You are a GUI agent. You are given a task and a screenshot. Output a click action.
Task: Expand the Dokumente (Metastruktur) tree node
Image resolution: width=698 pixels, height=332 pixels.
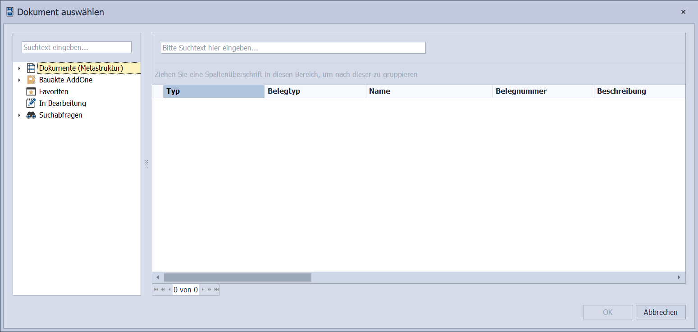point(19,68)
